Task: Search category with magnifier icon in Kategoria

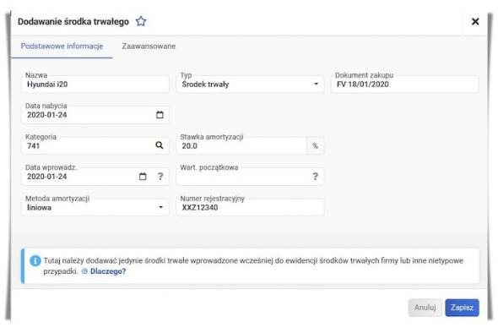Action: [x=160, y=145]
